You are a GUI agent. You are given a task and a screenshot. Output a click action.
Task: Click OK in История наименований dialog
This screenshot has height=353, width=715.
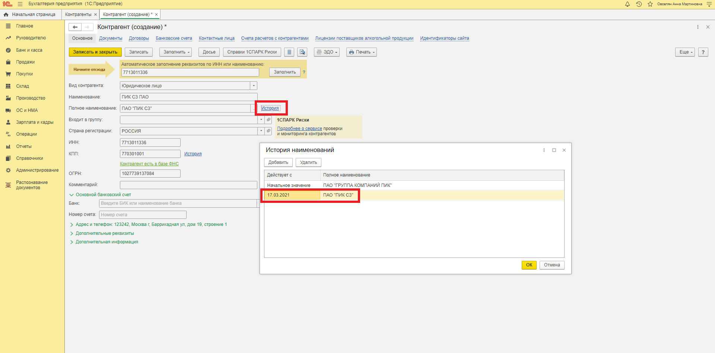coord(529,265)
